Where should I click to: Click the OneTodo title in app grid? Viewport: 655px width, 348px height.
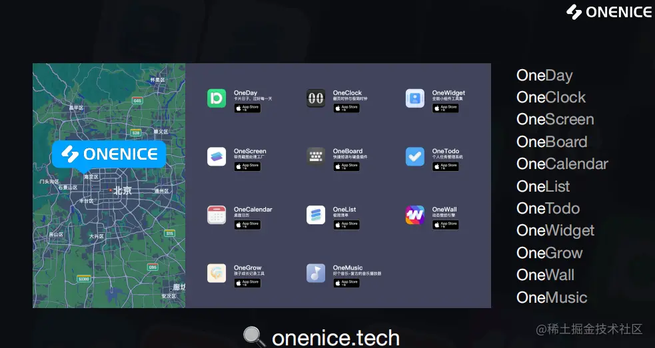coord(445,151)
